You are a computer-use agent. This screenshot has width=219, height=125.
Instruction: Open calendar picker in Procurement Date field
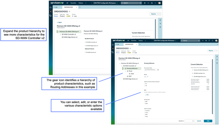[158, 70]
